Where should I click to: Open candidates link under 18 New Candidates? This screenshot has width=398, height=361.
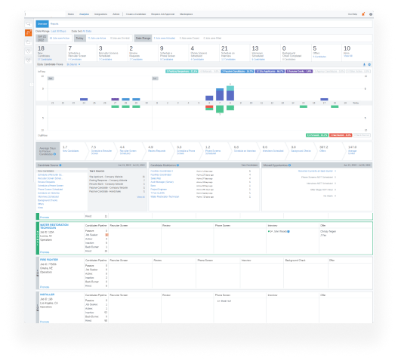(45, 60)
